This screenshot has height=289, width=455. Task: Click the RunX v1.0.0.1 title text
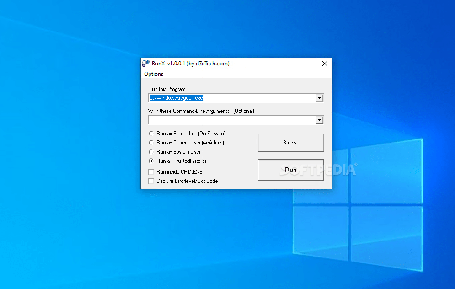pos(190,64)
